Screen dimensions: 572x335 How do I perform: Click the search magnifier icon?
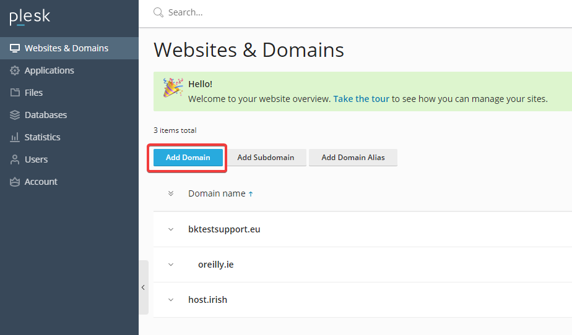click(158, 12)
